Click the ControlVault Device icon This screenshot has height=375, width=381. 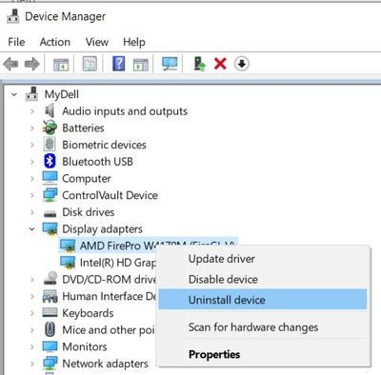tap(50, 195)
